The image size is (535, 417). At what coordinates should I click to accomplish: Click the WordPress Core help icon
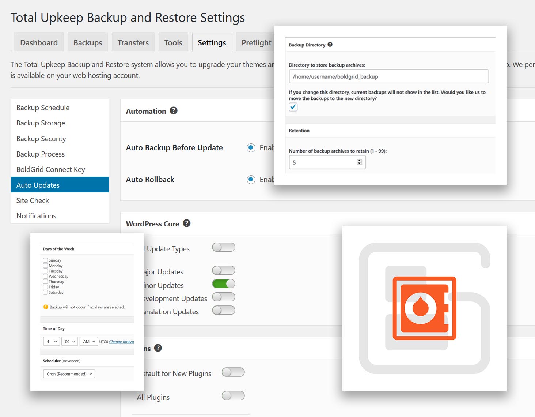click(x=187, y=223)
